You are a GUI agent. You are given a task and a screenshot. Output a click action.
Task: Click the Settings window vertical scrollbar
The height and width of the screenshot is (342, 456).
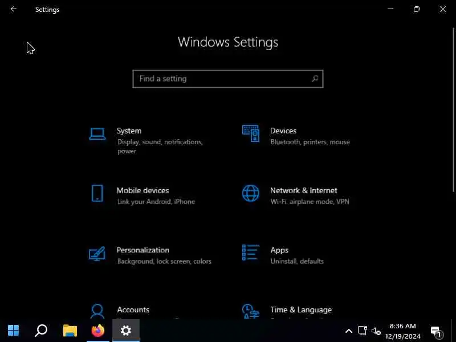(453, 110)
